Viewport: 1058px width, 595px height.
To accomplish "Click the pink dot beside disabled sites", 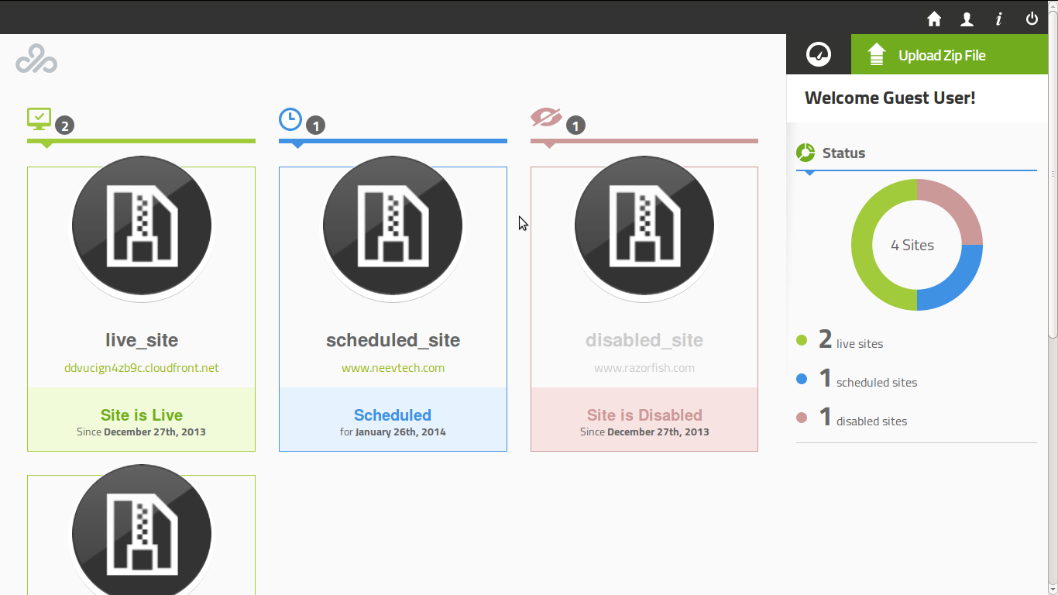I will pyautogui.click(x=802, y=418).
